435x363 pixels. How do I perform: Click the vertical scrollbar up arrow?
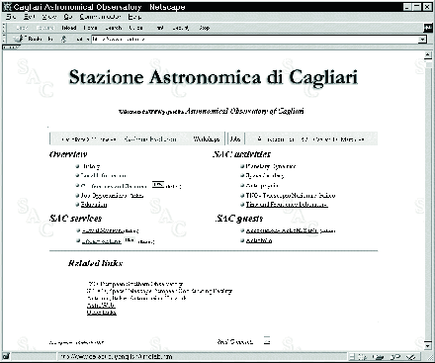428,55
